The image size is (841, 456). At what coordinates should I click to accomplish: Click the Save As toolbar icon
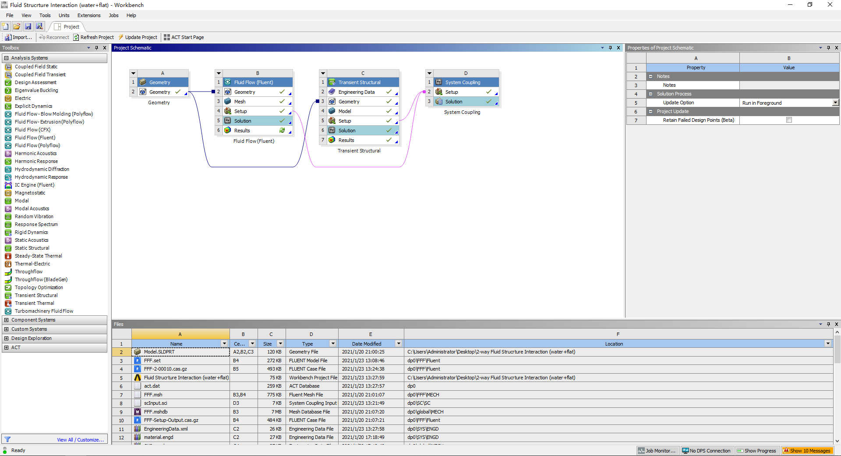pyautogui.click(x=39, y=26)
